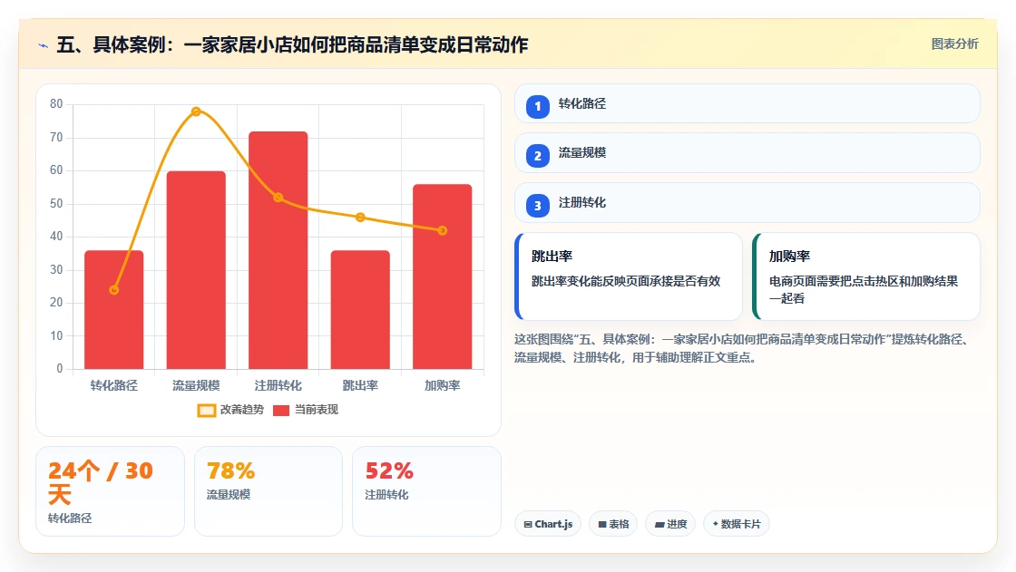Click the blue icon beside the slide title
Viewport: 1016px width, 572px height.
click(x=44, y=45)
